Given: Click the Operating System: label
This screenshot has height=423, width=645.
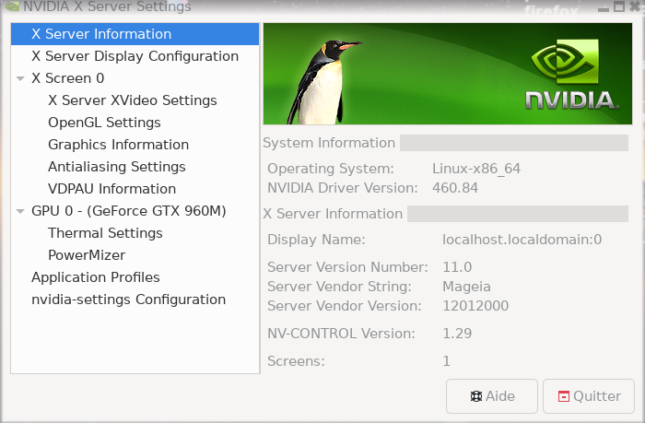Looking at the screenshot, I should (x=331, y=169).
